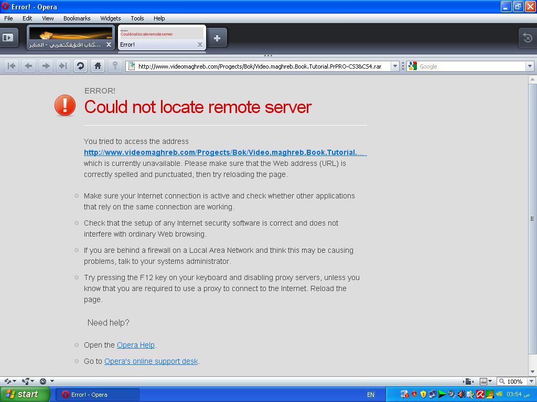
Task: Click the scrollbar down arrow
Action: (532, 372)
